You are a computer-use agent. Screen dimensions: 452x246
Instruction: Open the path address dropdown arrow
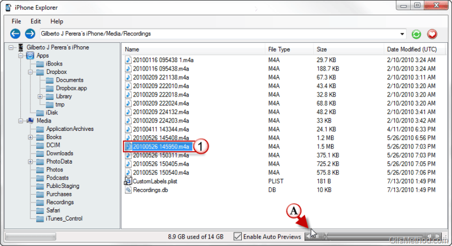tap(402, 34)
